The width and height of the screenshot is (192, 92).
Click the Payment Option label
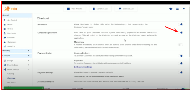pos(45,53)
